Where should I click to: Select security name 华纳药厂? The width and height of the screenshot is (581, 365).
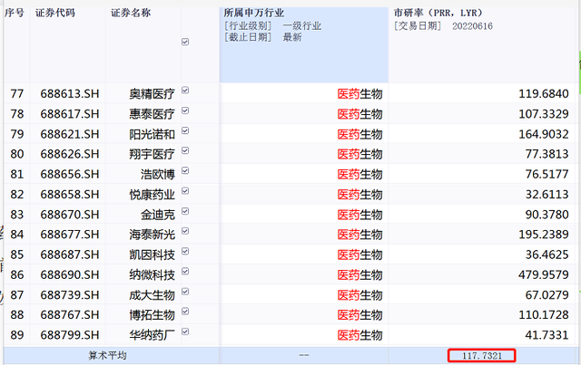click(x=152, y=335)
